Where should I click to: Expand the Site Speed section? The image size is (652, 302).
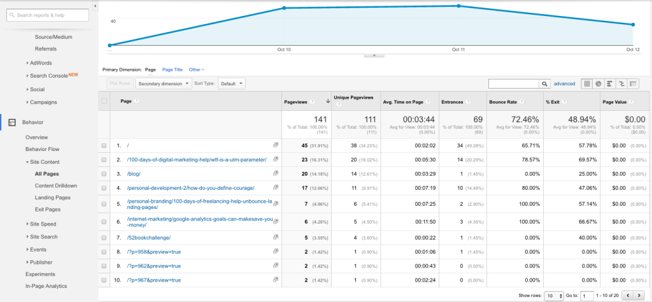coord(41,224)
